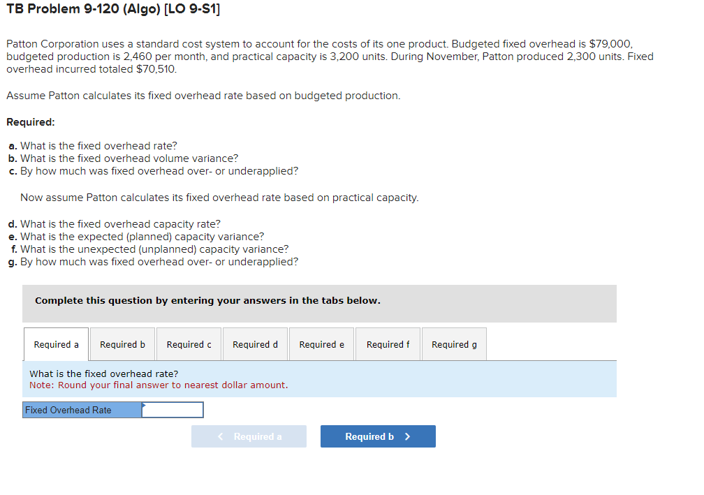The width and height of the screenshot is (704, 495).
Task: Click the disabled Required a back button
Action: pos(249,436)
